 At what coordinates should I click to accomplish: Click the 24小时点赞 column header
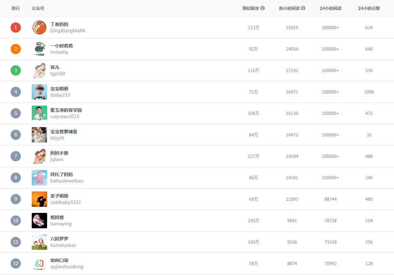point(369,8)
